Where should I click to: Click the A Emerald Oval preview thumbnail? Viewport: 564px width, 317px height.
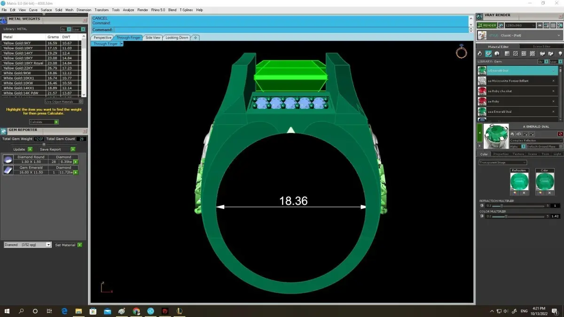tap(495, 136)
